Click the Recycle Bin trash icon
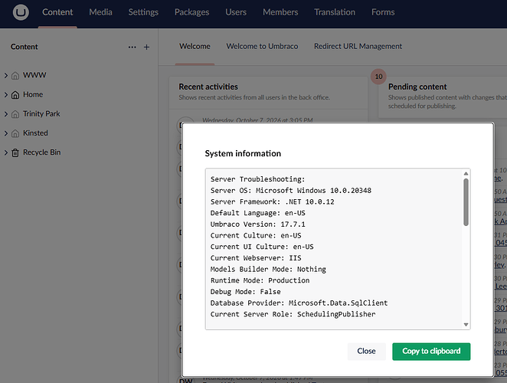 15,152
